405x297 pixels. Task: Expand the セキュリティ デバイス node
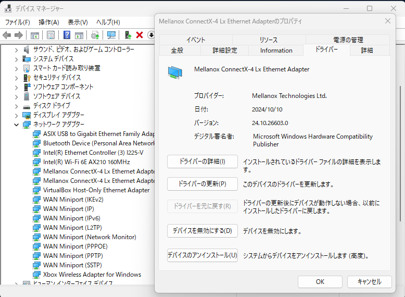pos(16,78)
